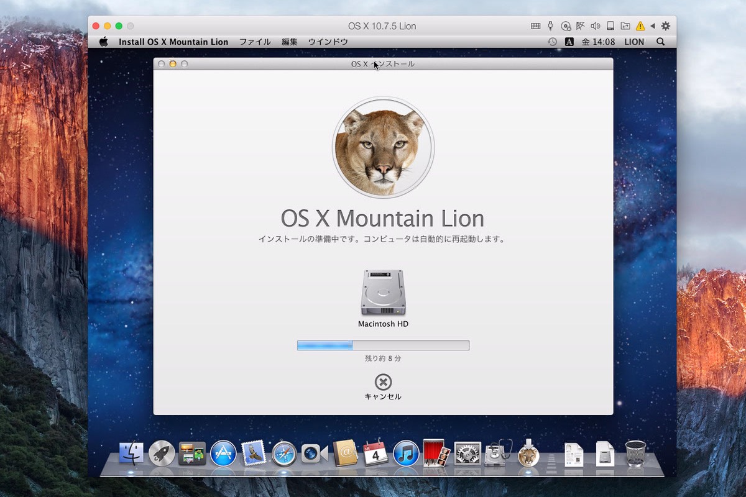Click the USB device icon in VM toolbar
Screen dimensions: 746x497
click(550, 26)
